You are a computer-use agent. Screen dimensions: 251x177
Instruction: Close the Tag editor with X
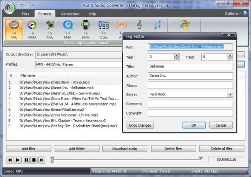(229, 35)
